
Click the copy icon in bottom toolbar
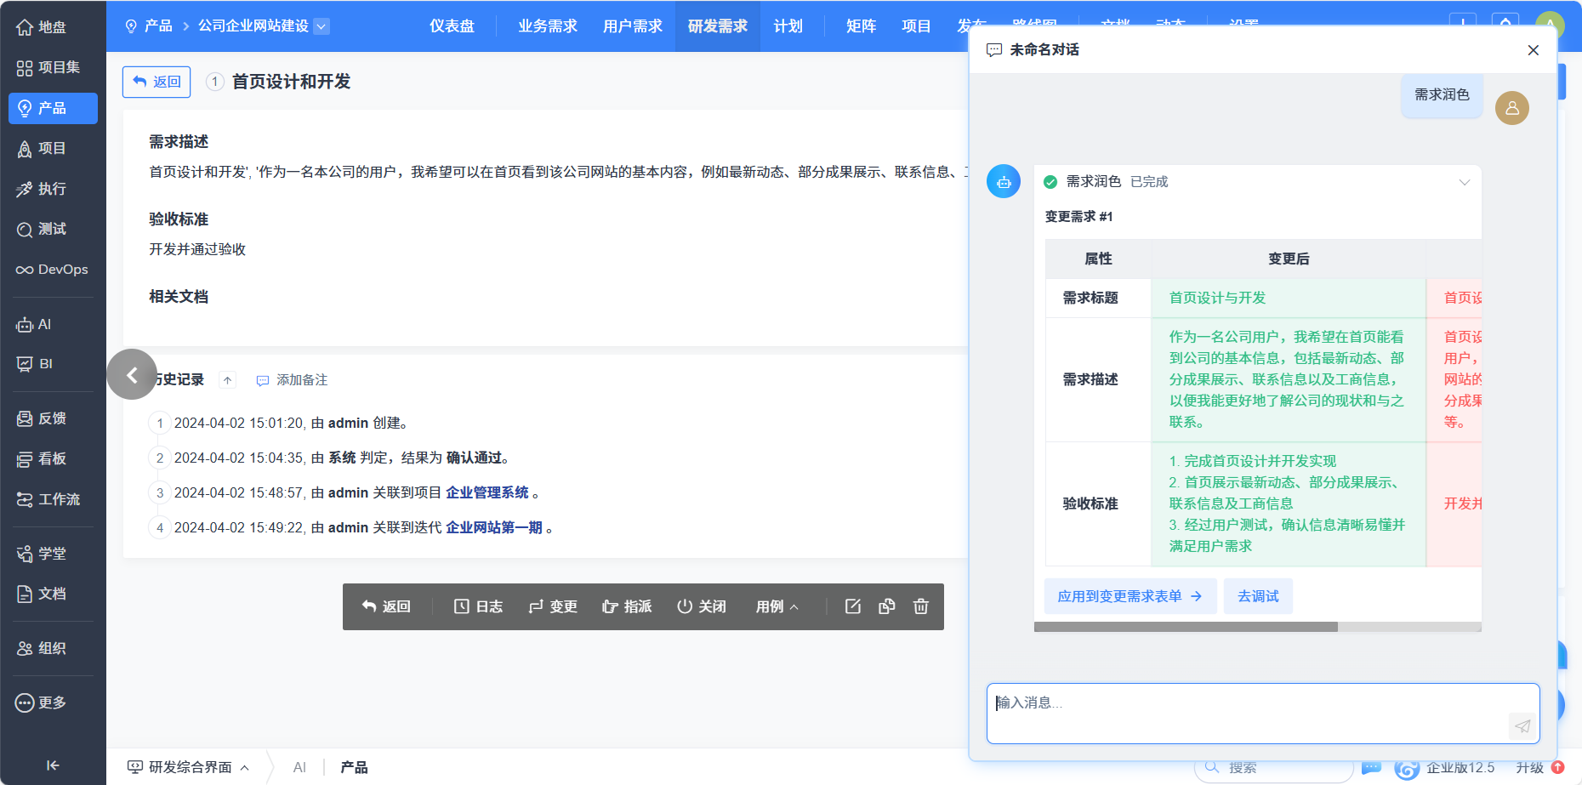pos(886,606)
